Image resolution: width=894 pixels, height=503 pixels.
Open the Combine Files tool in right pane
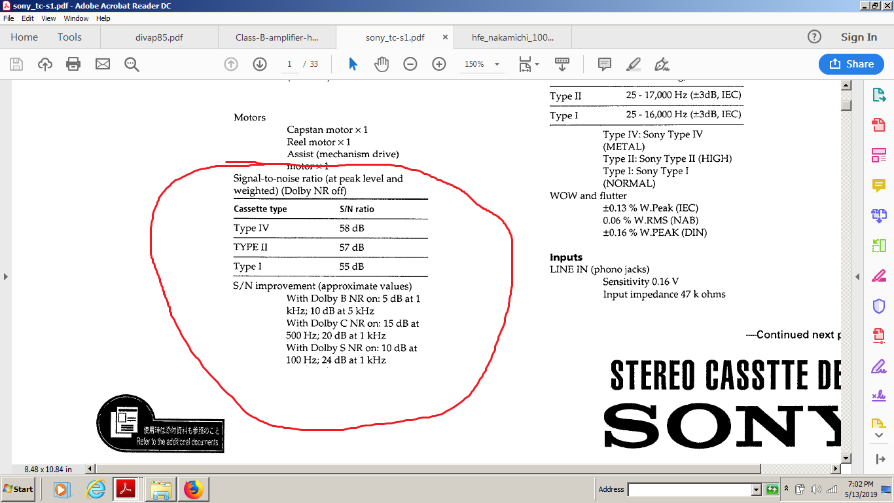point(879,215)
